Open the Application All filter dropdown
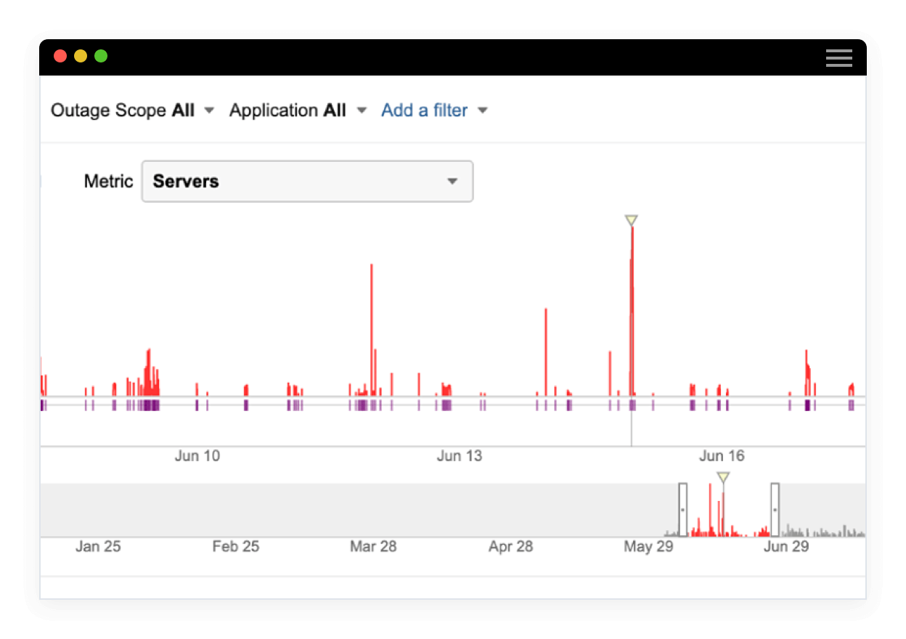 tap(298, 110)
